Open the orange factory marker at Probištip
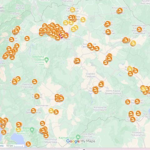The width and height of the screenshot is (150, 150). coord(108,32)
